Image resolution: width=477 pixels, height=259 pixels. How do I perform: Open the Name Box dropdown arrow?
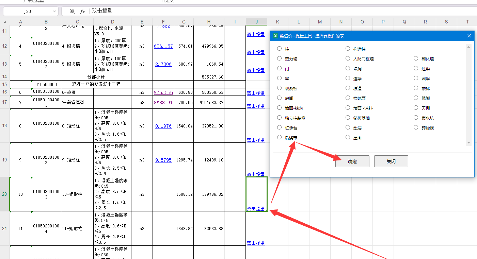click(x=54, y=11)
